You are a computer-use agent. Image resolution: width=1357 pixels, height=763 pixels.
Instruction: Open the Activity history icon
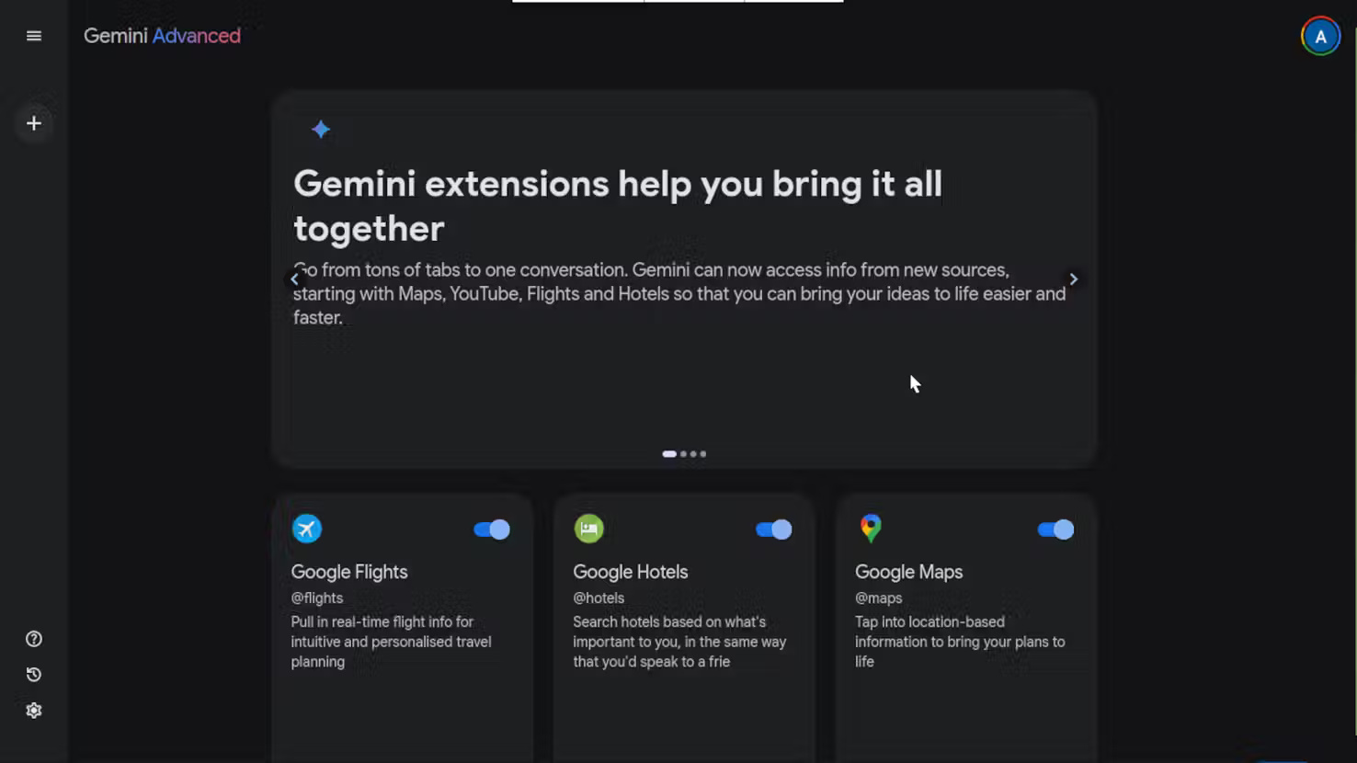(34, 675)
